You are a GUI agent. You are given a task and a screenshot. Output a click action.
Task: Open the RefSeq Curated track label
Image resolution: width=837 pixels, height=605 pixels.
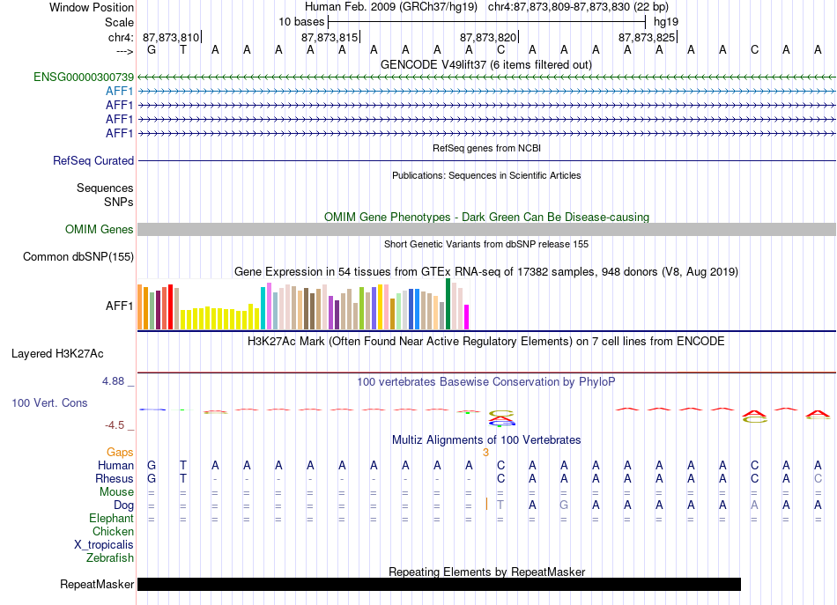93,160
